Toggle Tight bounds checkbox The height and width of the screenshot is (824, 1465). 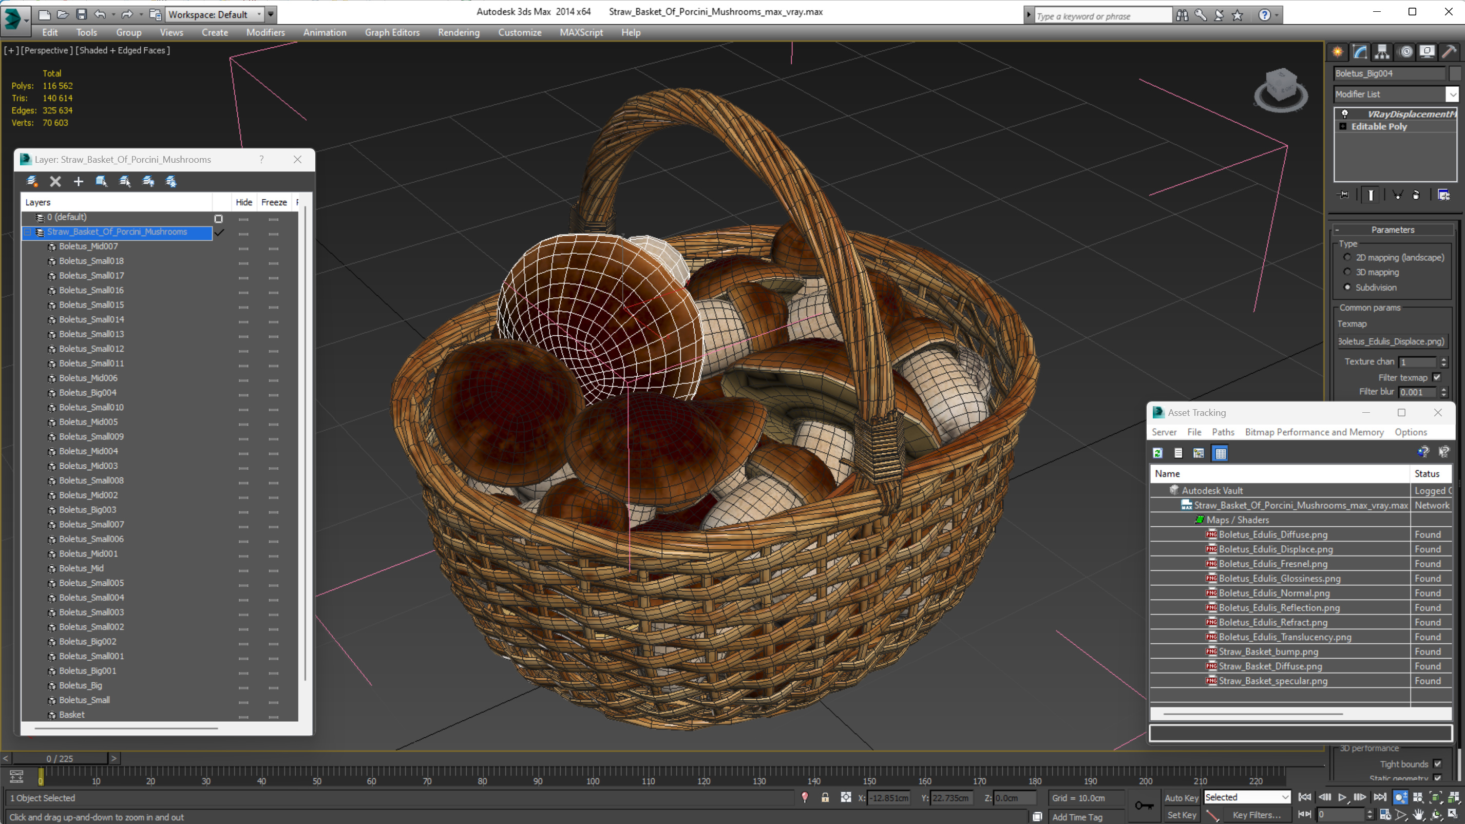click(1438, 764)
